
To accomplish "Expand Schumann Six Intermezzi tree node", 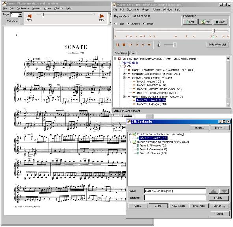I will tap(125, 74).
